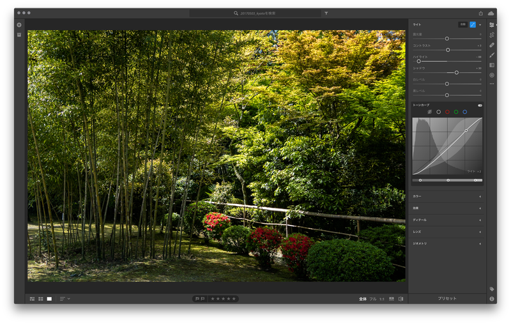Give the photo a three star rating
The width and height of the screenshot is (511, 324).
point(223,298)
